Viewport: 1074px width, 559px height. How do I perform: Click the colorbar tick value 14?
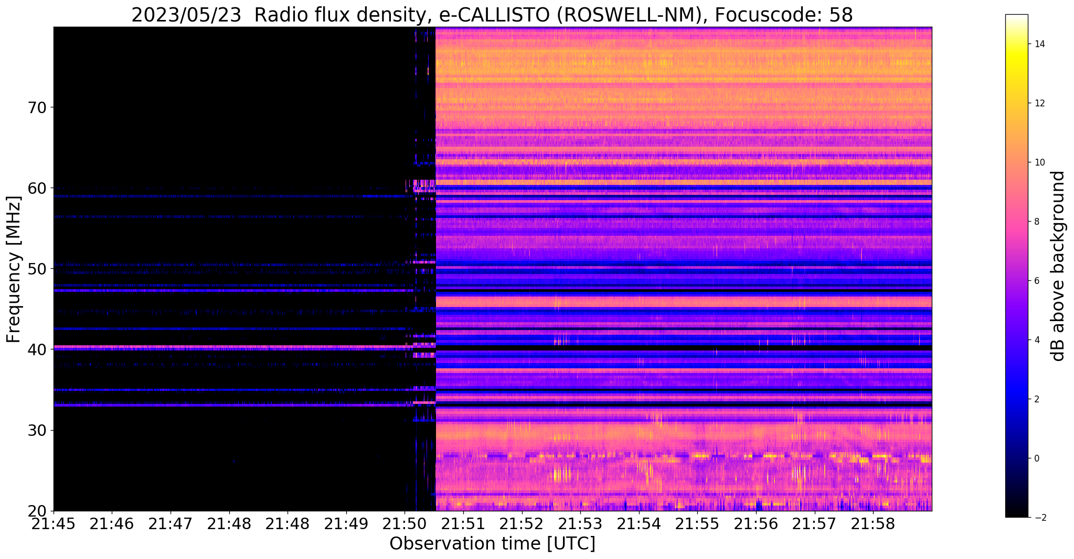(x=1039, y=44)
